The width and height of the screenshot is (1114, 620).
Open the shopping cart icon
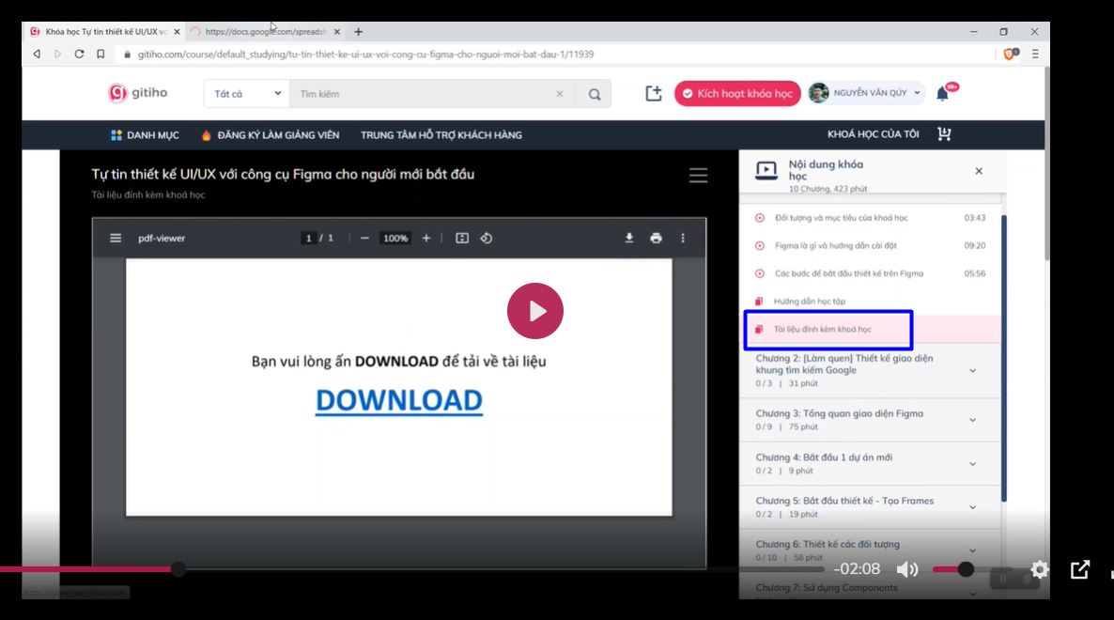[x=944, y=134]
